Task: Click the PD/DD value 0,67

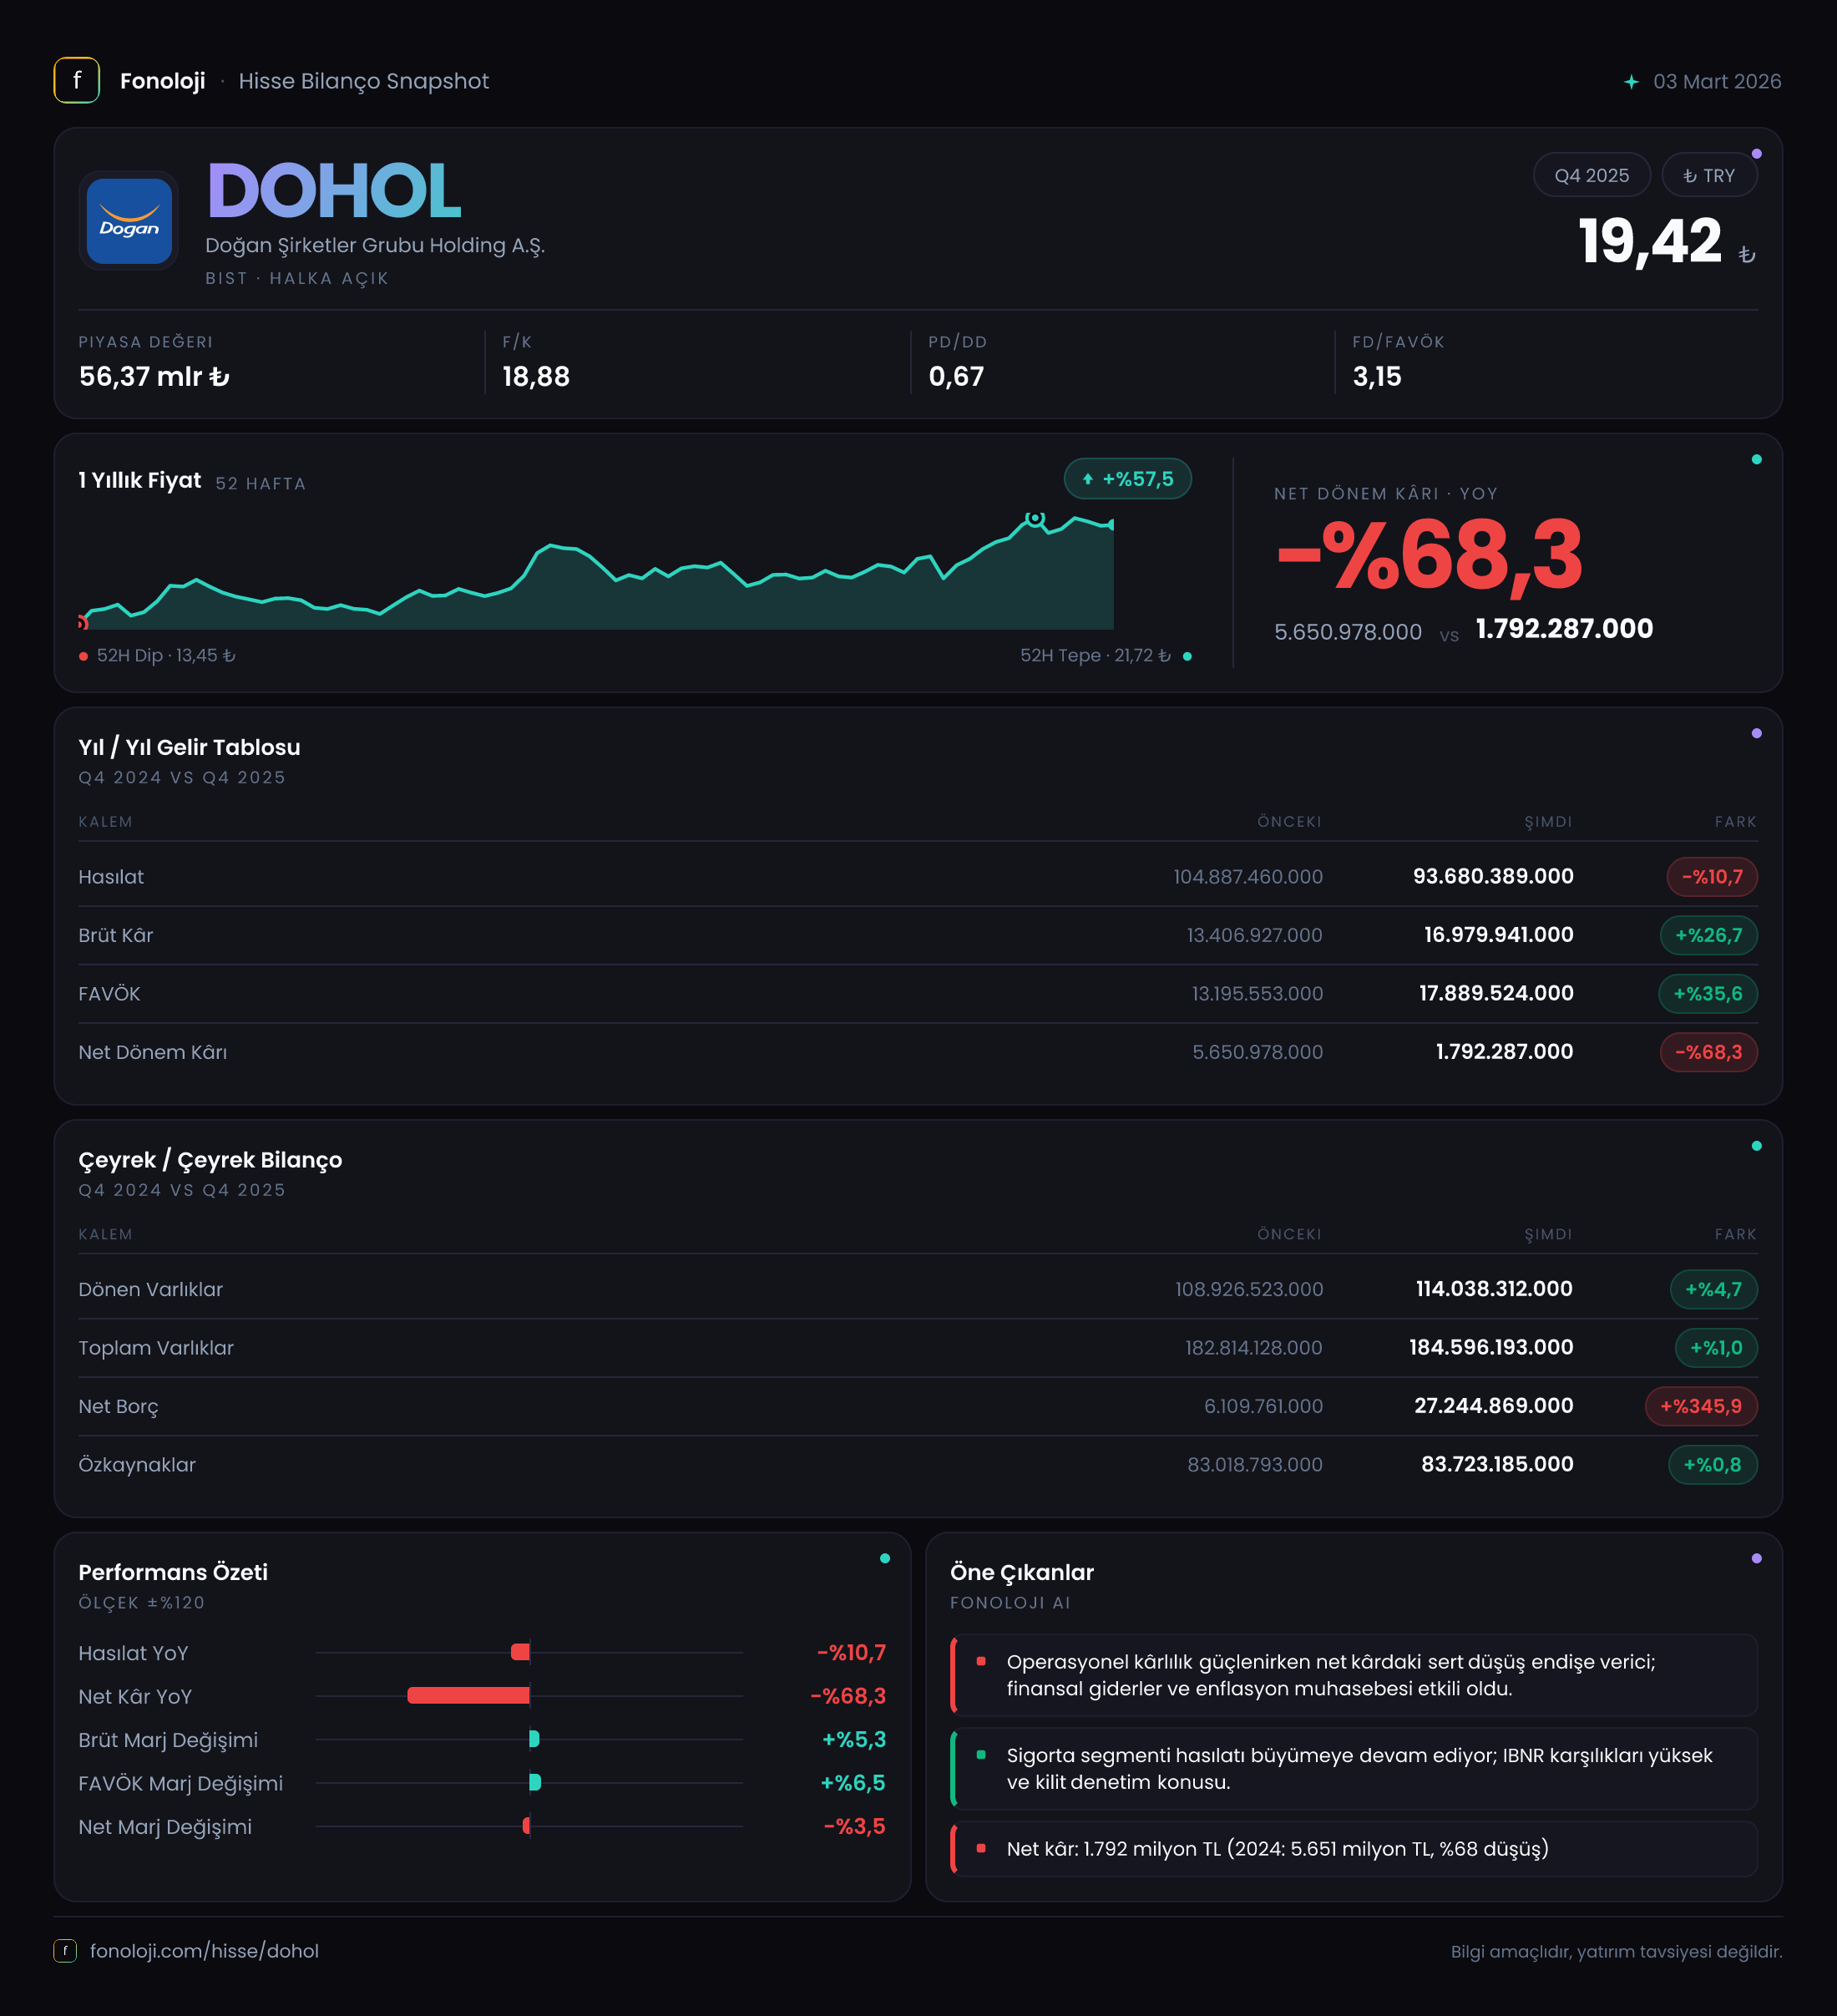Action: [x=956, y=377]
